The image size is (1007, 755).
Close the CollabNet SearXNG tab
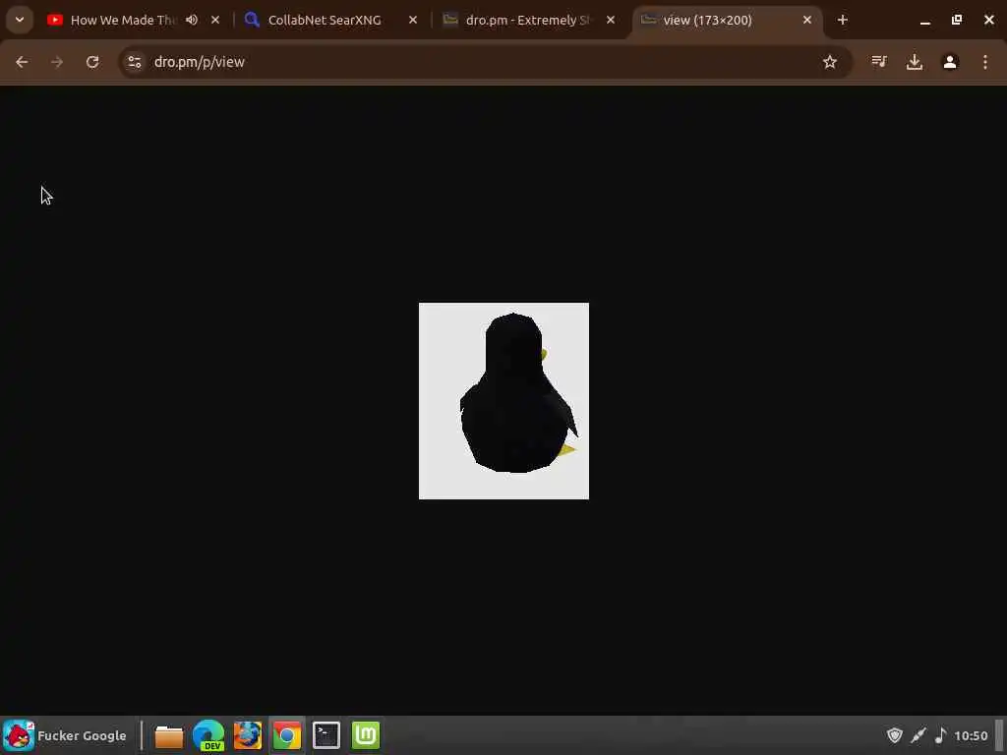(x=413, y=20)
